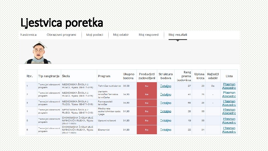Click the red Ne cell for Ekonomist

[147, 130]
